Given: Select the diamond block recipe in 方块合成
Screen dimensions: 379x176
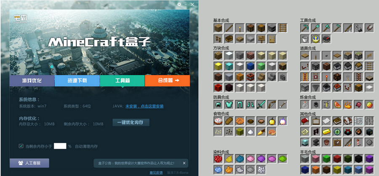Looking at the screenshot, I should pyautogui.click(x=229, y=66).
